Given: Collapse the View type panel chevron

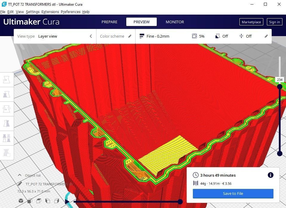Looking at the screenshot, I should point(91,36).
